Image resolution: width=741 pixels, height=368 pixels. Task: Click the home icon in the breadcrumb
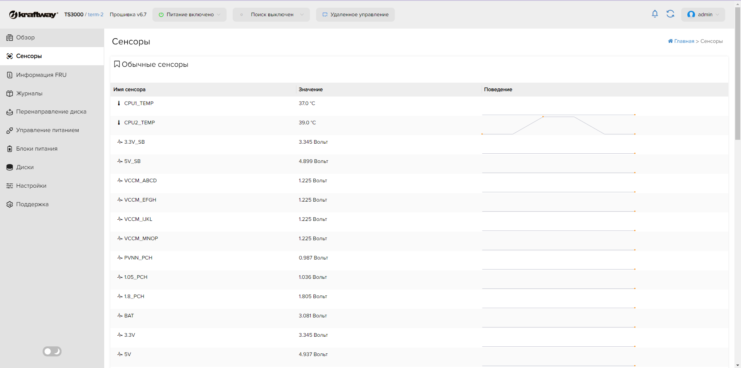coord(670,41)
